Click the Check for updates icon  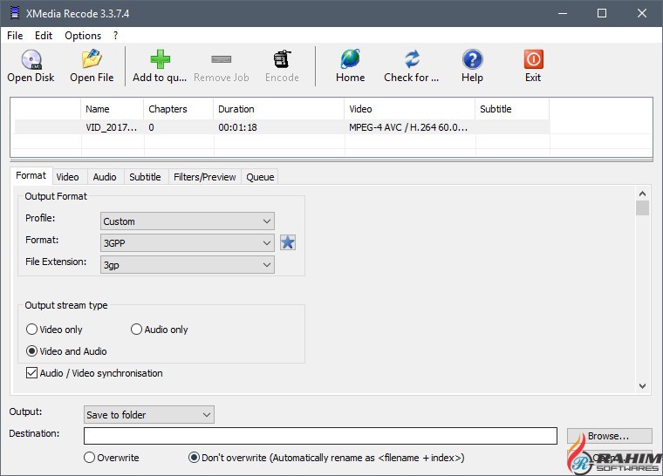coord(412,60)
